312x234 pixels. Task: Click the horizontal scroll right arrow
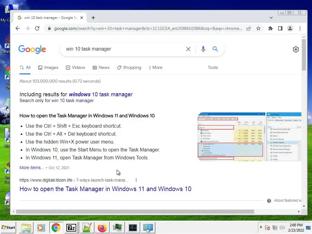[x=299, y=212]
